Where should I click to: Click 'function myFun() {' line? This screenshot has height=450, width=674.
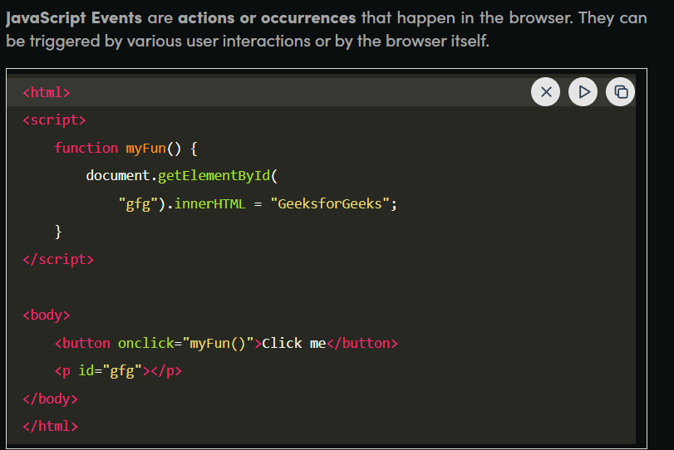pyautogui.click(x=125, y=148)
